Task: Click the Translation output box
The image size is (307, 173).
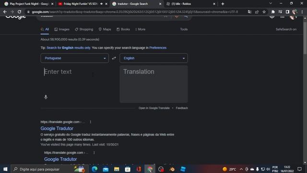Action: point(153,84)
